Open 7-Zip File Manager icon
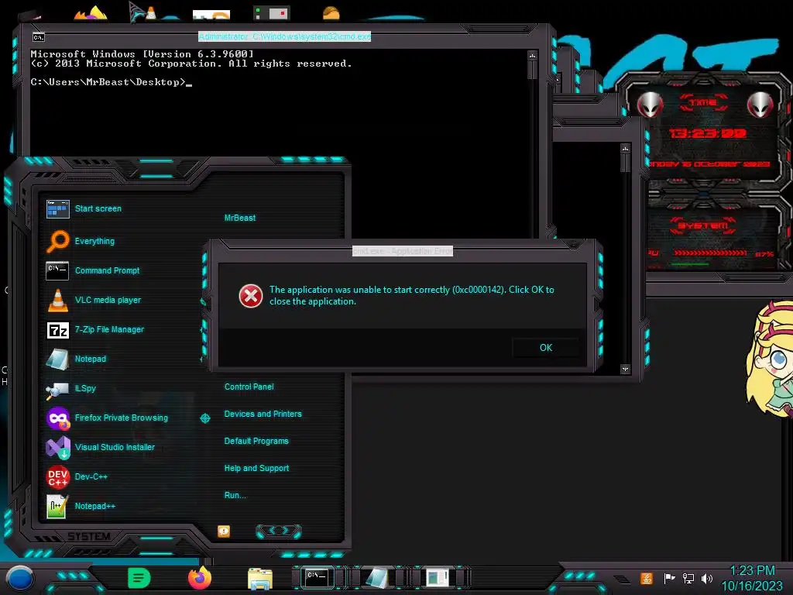This screenshot has height=595, width=793. 57,330
